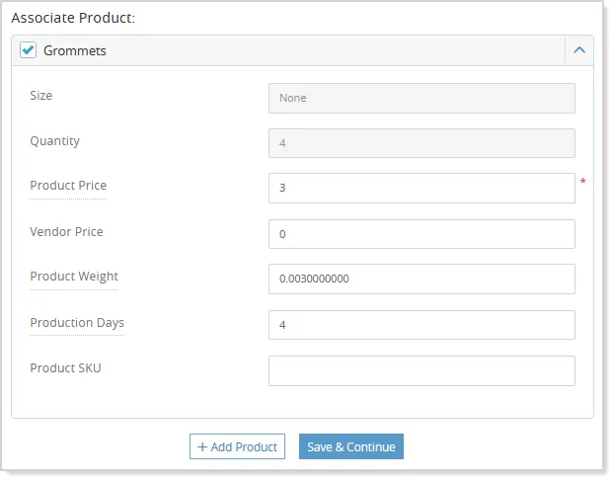
Task: Focus the Product Weight input
Action: coord(422,279)
